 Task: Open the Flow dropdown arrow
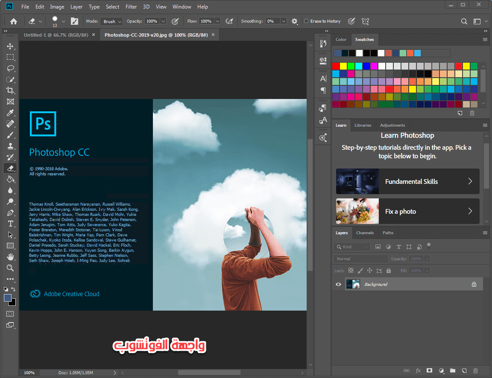click(217, 21)
